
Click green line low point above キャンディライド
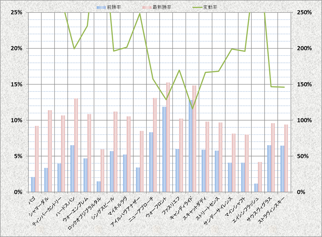click(x=192, y=109)
